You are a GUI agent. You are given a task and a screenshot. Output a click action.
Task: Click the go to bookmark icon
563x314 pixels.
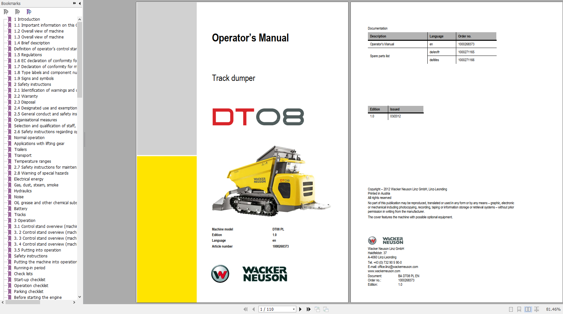[29, 12]
